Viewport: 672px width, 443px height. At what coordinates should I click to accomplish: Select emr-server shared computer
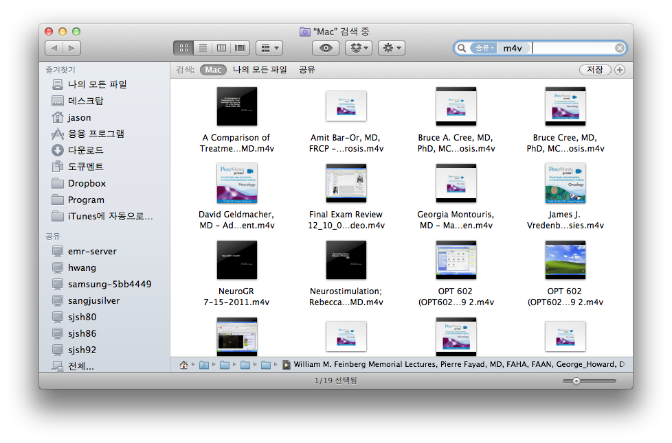click(91, 252)
